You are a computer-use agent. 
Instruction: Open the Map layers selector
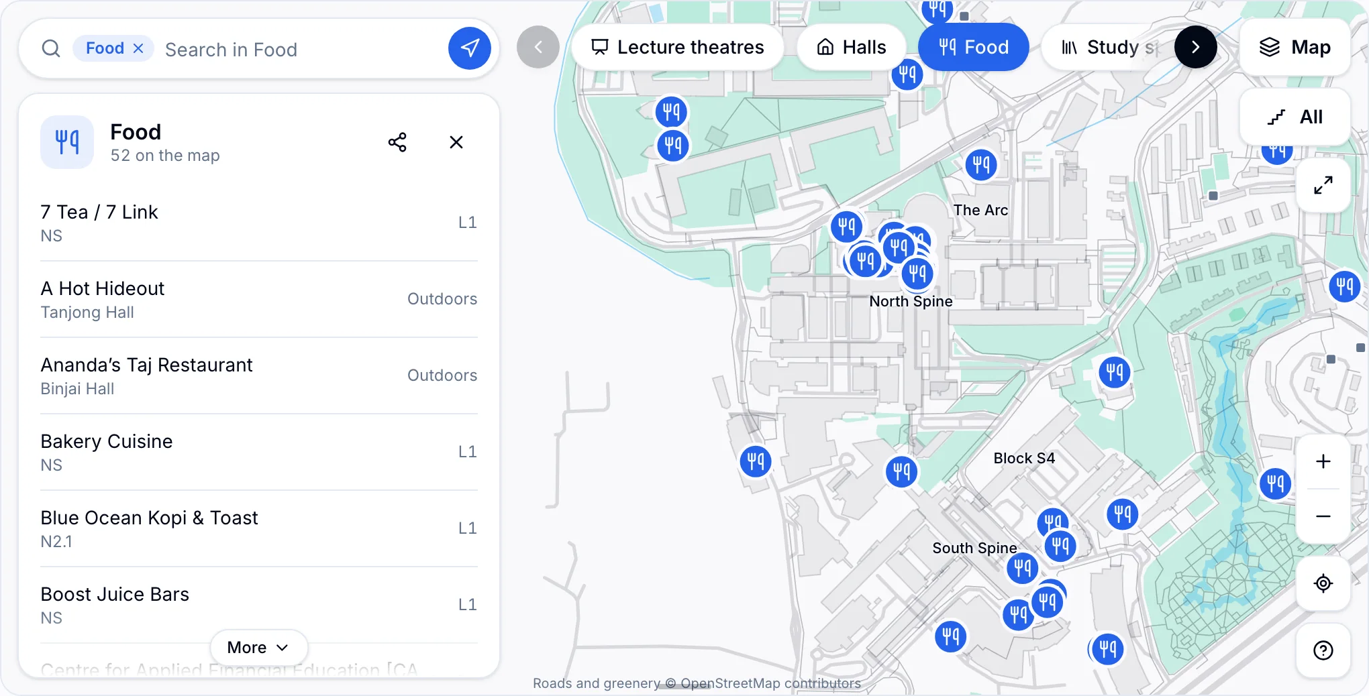click(1295, 47)
